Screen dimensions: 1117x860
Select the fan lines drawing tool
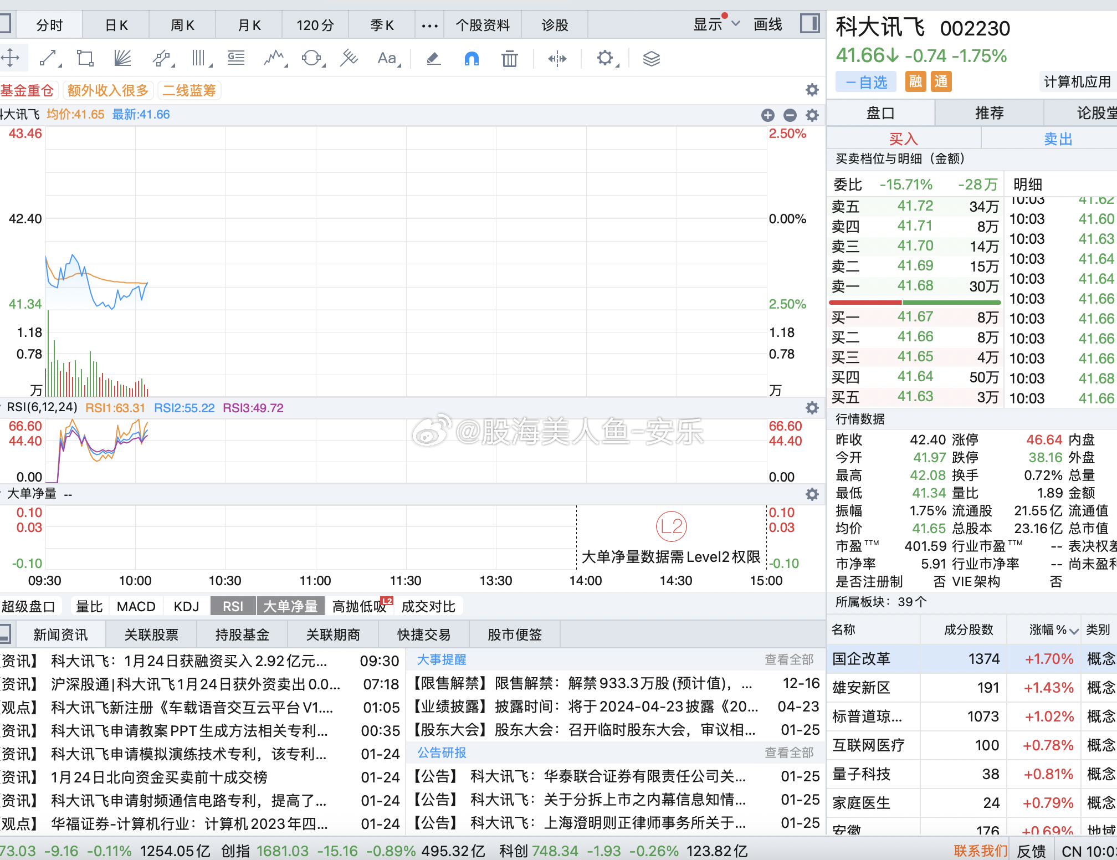(x=122, y=58)
